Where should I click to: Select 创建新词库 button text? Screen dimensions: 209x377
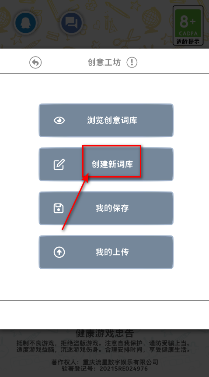(x=112, y=164)
